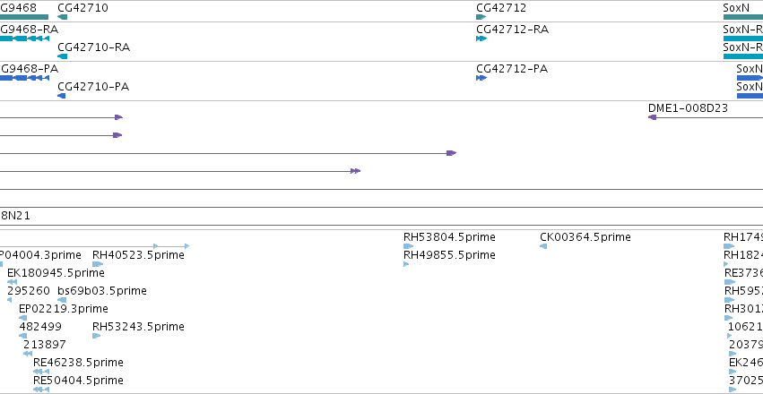Click the CG42712-RA transcript arrow
Image resolution: width=763 pixels, height=394 pixels.
point(481,39)
